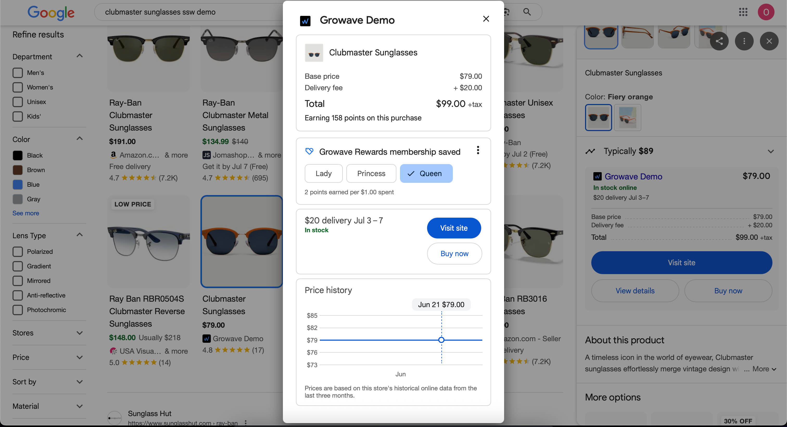This screenshot has height=427, width=787.
Task: Click See more colors link
Action: pos(26,213)
